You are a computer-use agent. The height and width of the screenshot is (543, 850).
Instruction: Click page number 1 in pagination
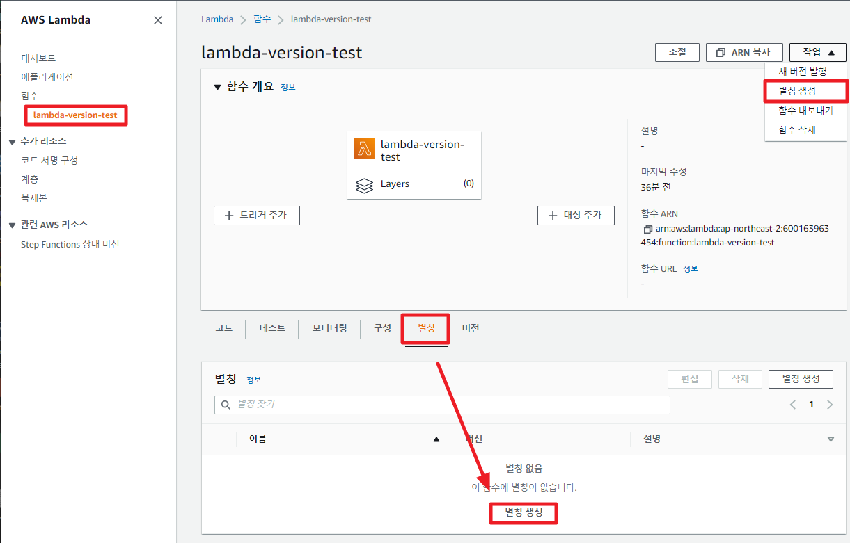[811, 405]
